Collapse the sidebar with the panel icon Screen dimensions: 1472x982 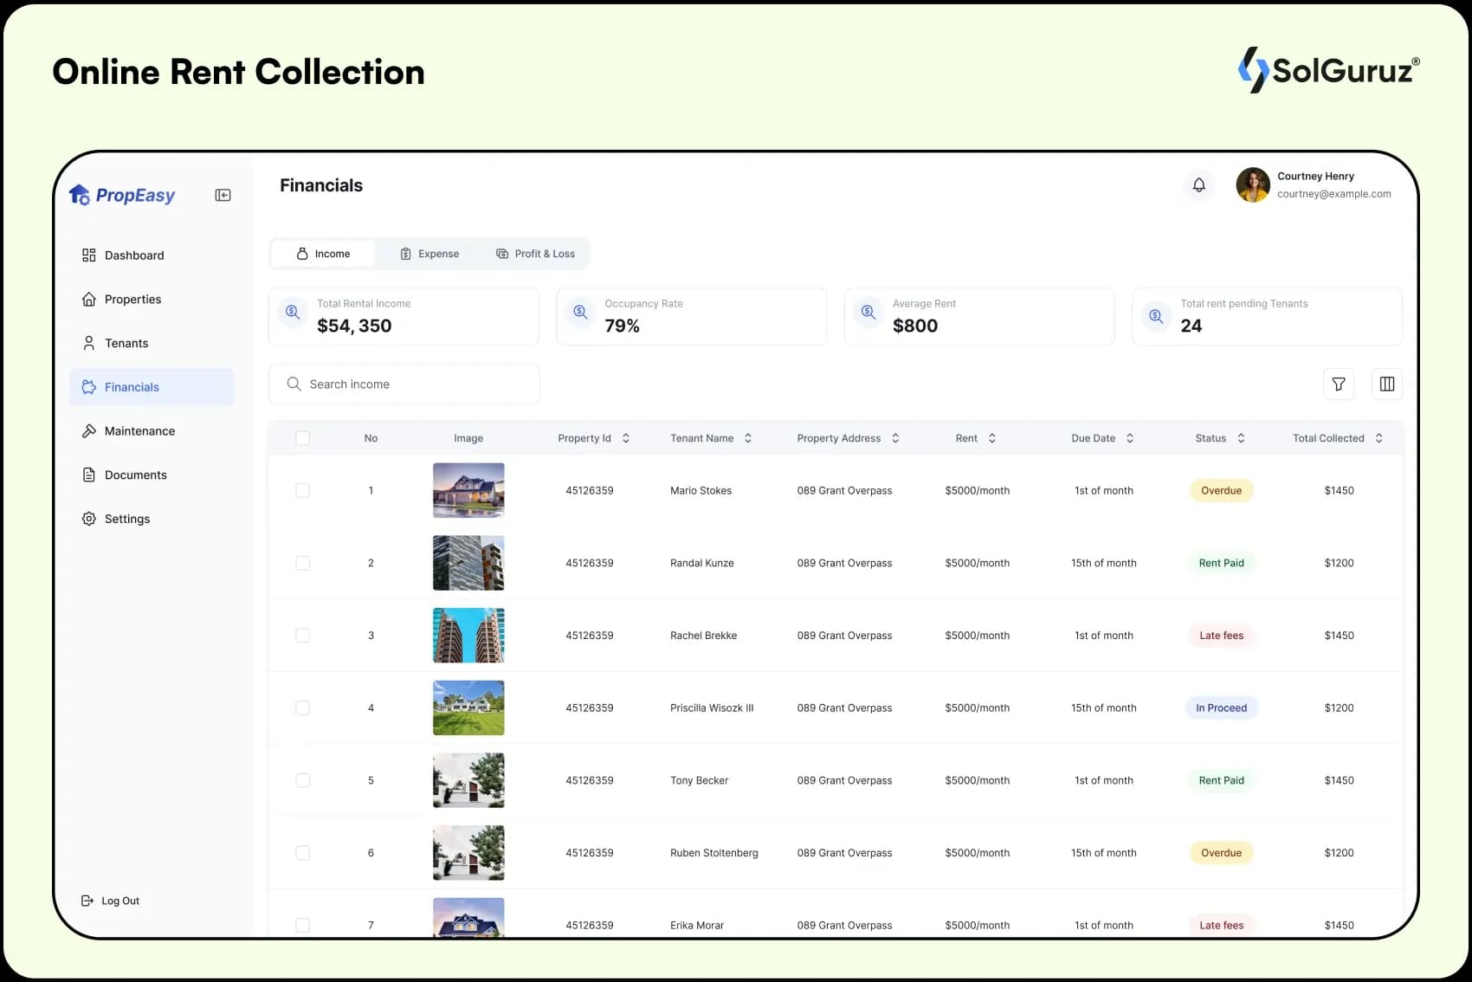click(223, 196)
